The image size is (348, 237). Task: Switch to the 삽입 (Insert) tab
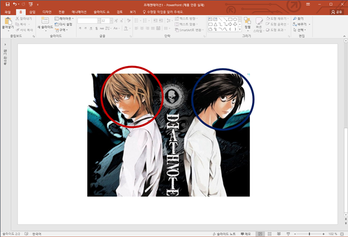(x=32, y=12)
